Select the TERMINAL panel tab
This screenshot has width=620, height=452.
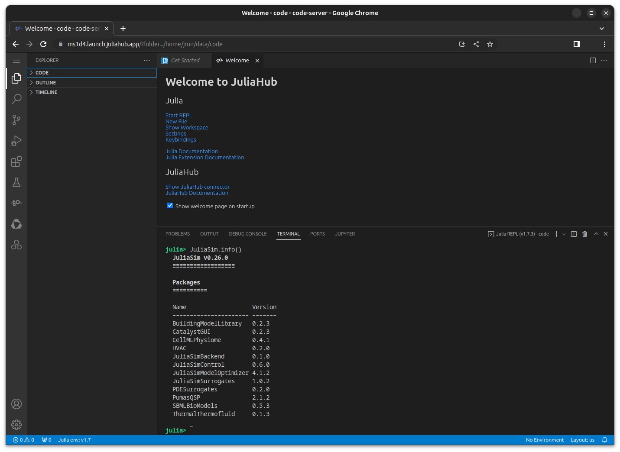(289, 234)
